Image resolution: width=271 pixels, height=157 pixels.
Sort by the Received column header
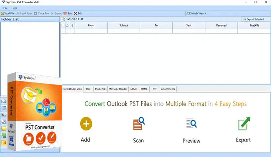pyautogui.click(x=221, y=25)
